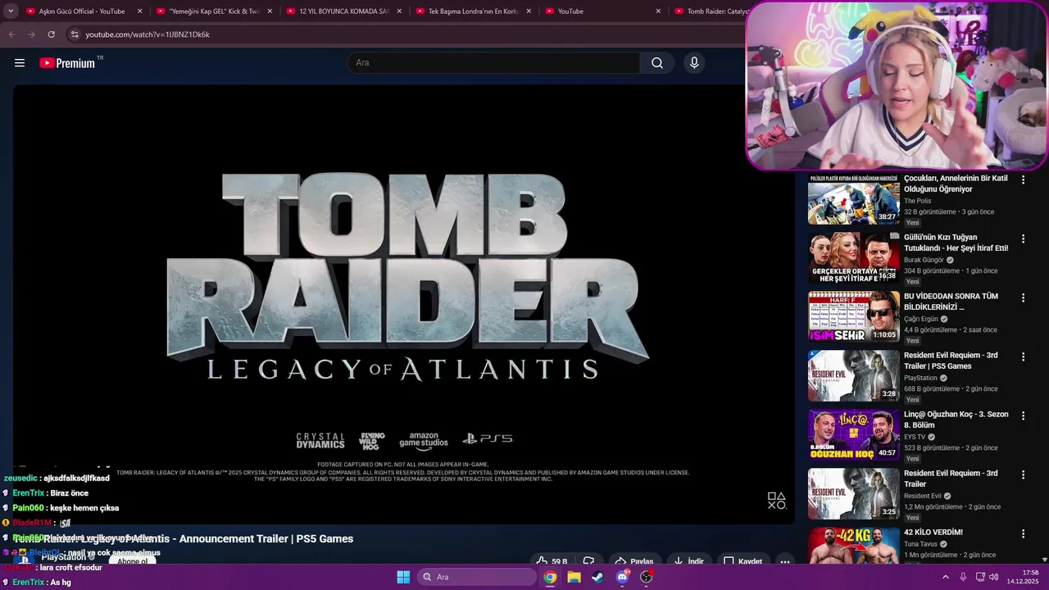Reload the page in Chrome
The height and width of the screenshot is (590, 1049).
click(x=51, y=34)
